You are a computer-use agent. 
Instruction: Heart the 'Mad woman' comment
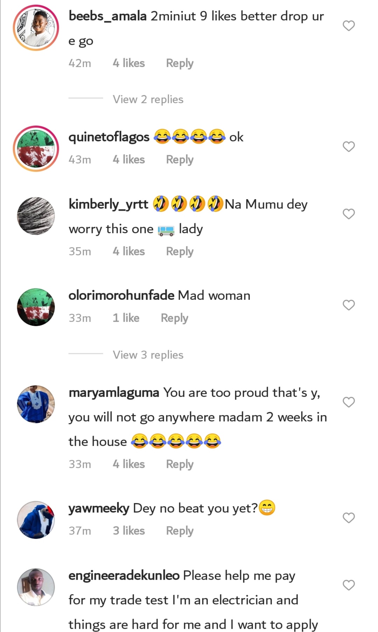point(349,305)
